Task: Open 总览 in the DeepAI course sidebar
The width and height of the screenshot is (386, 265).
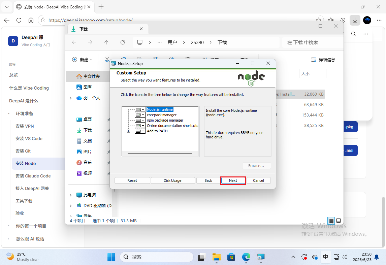Action: (13, 75)
